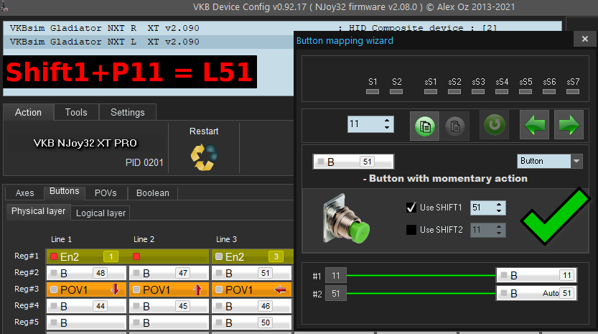Toggle the Use SHIFT1 checkbox
Viewport: 598px width, 334px height.
[x=411, y=208]
